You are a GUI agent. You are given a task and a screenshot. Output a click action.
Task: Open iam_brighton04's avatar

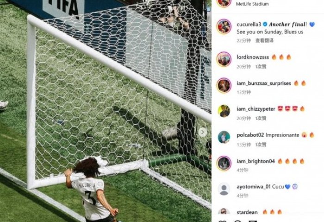point(224,163)
